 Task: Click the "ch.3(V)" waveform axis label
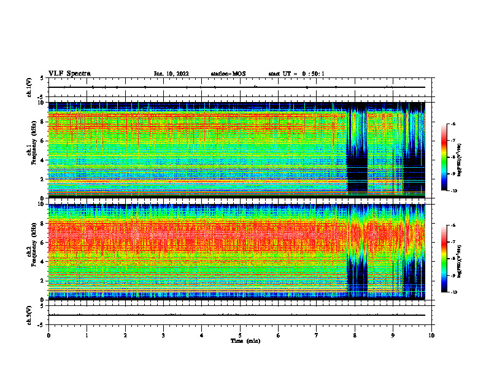(x=29, y=315)
